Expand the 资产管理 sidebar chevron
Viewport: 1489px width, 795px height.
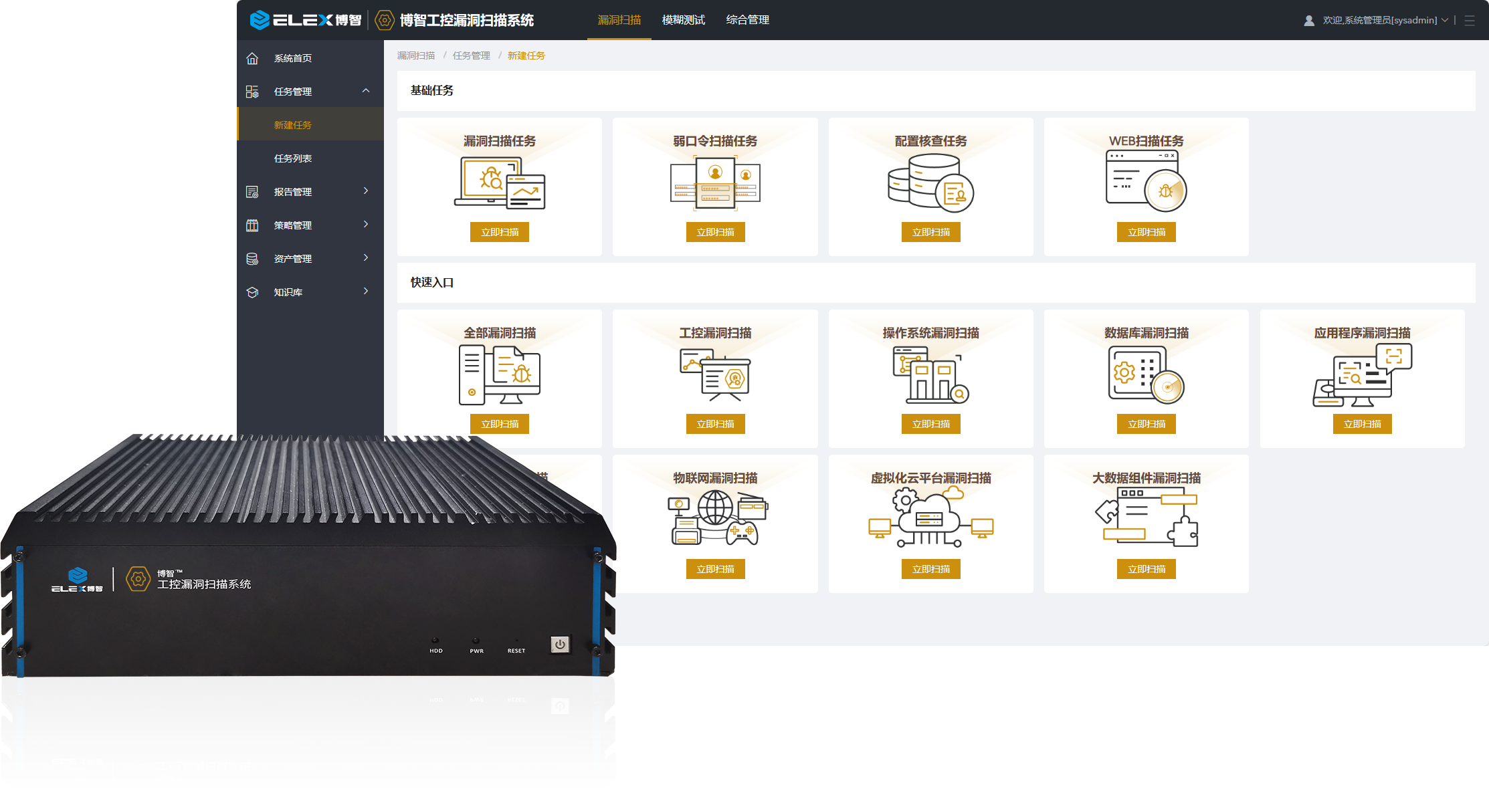point(366,258)
